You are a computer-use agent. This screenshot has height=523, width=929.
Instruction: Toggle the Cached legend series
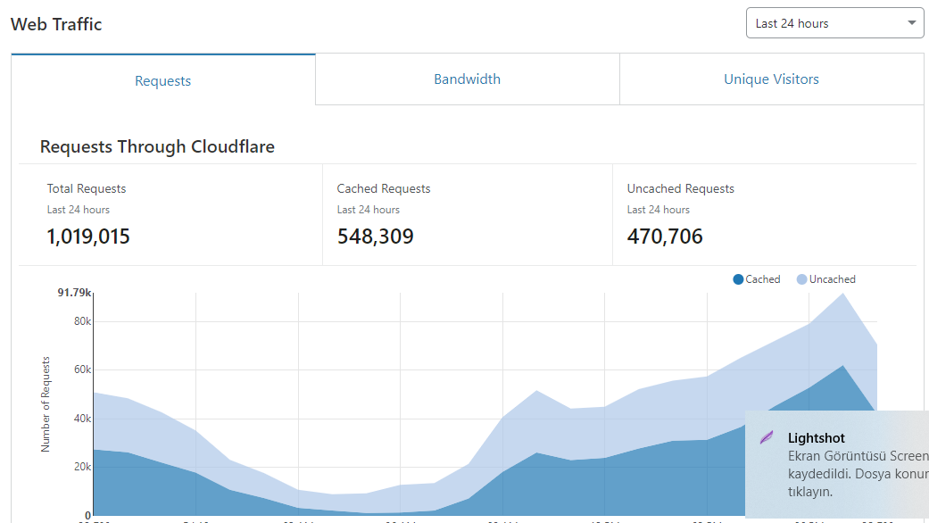click(757, 279)
